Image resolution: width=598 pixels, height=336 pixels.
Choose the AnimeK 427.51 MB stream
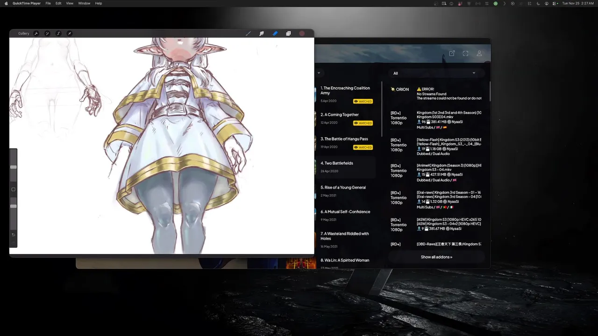pyautogui.click(x=435, y=173)
